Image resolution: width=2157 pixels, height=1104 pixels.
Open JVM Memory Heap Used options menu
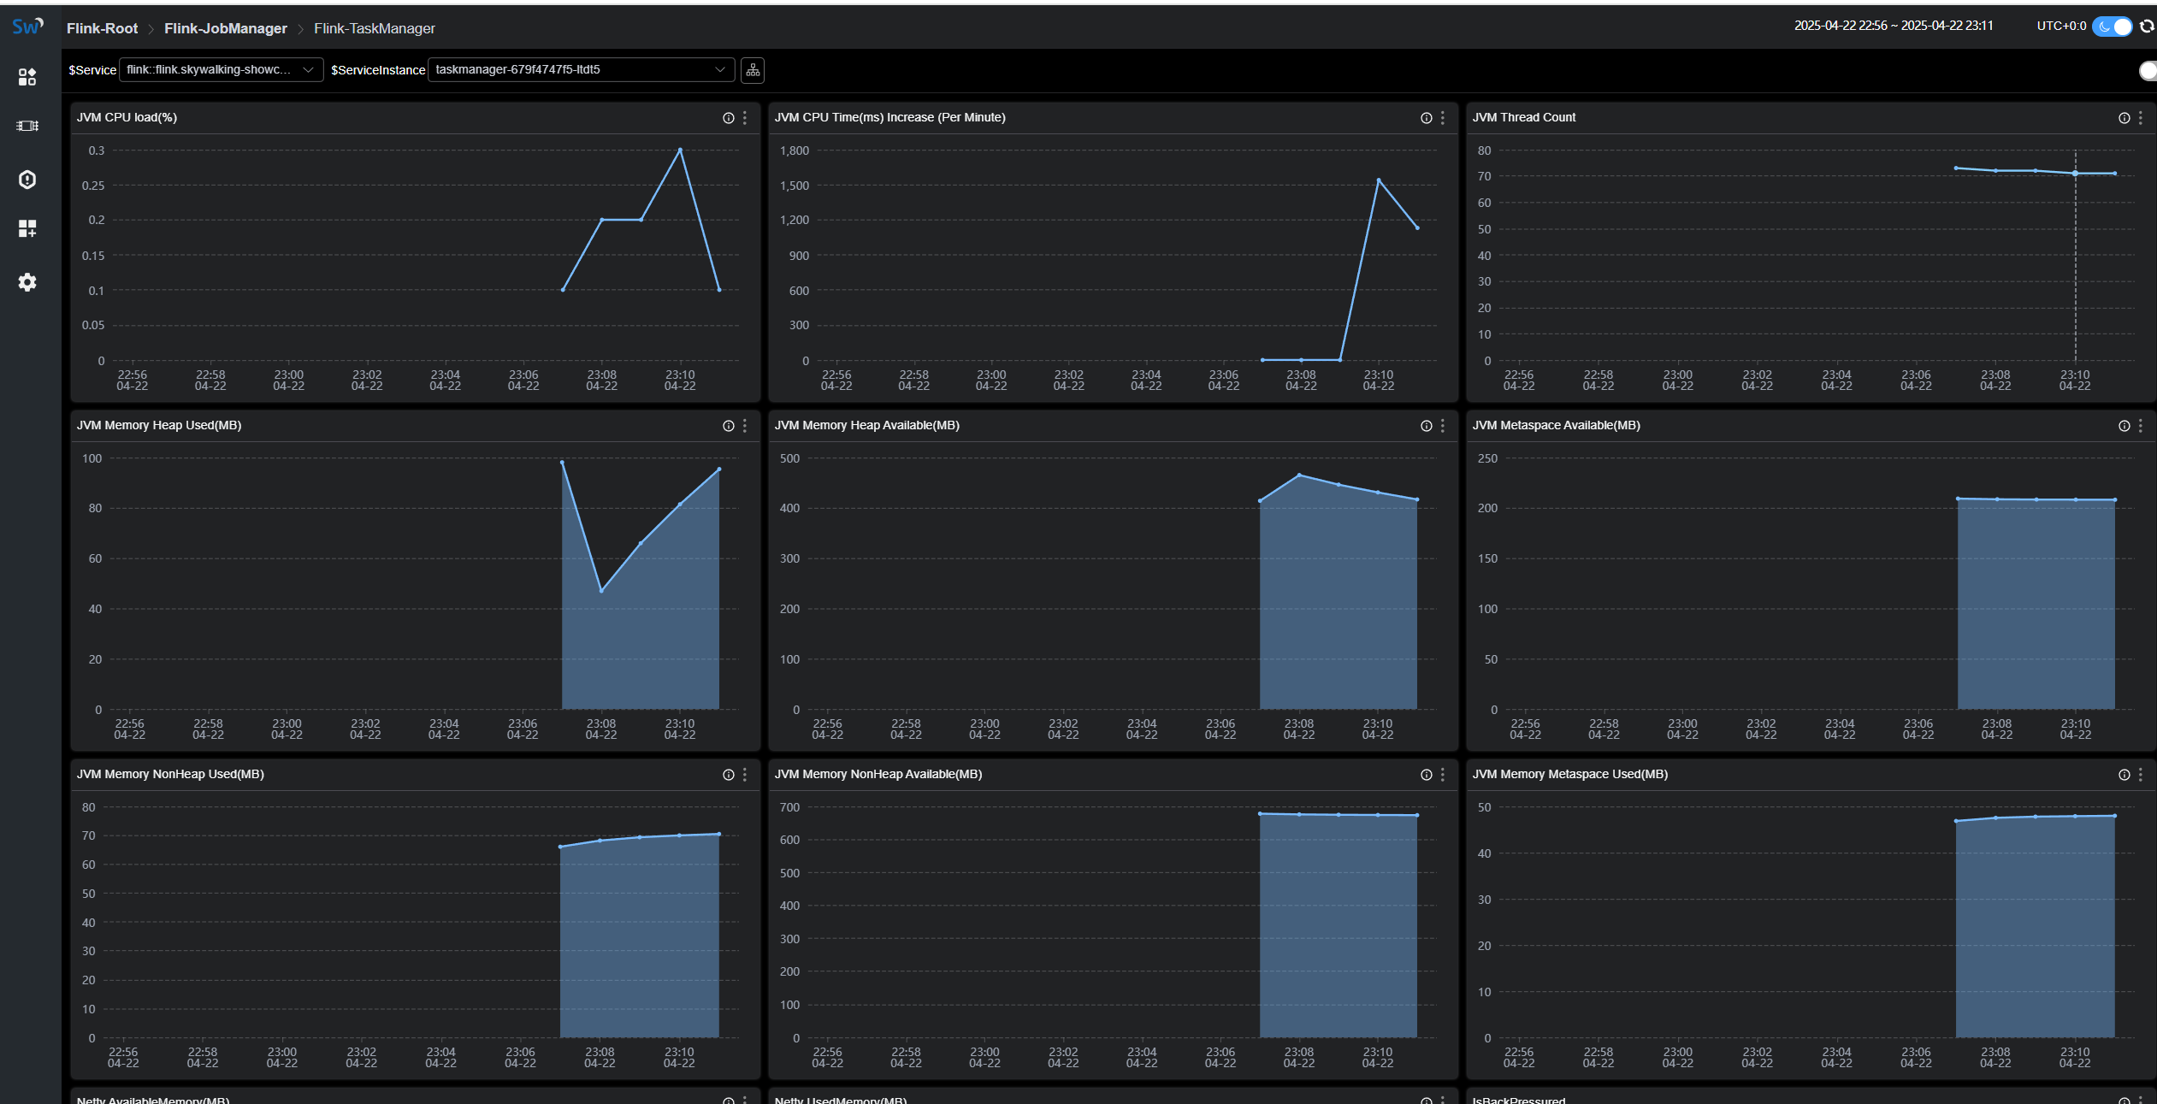coord(745,426)
